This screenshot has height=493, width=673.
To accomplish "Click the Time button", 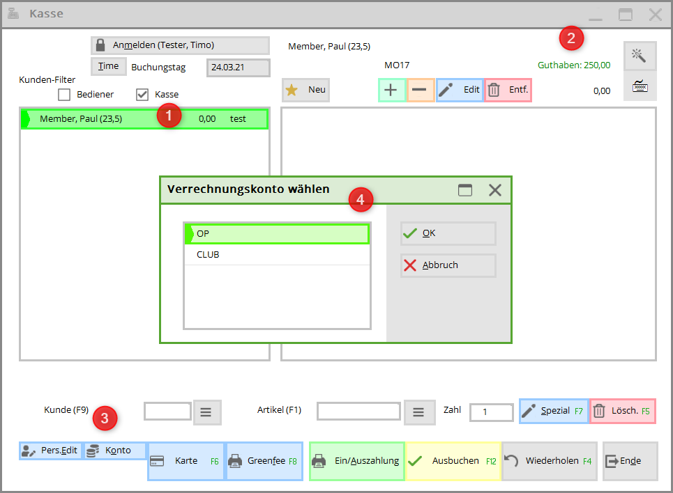I will tap(109, 66).
